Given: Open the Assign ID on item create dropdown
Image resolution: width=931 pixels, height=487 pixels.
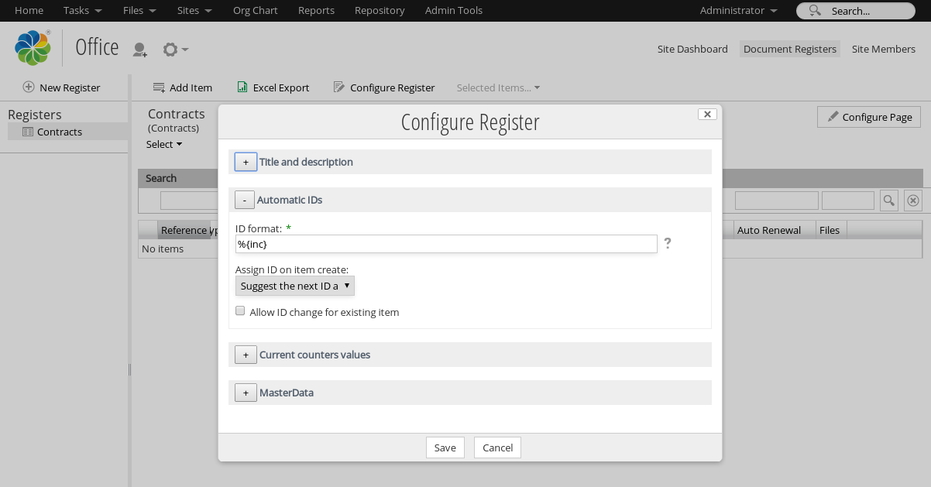Looking at the screenshot, I should click(x=294, y=286).
